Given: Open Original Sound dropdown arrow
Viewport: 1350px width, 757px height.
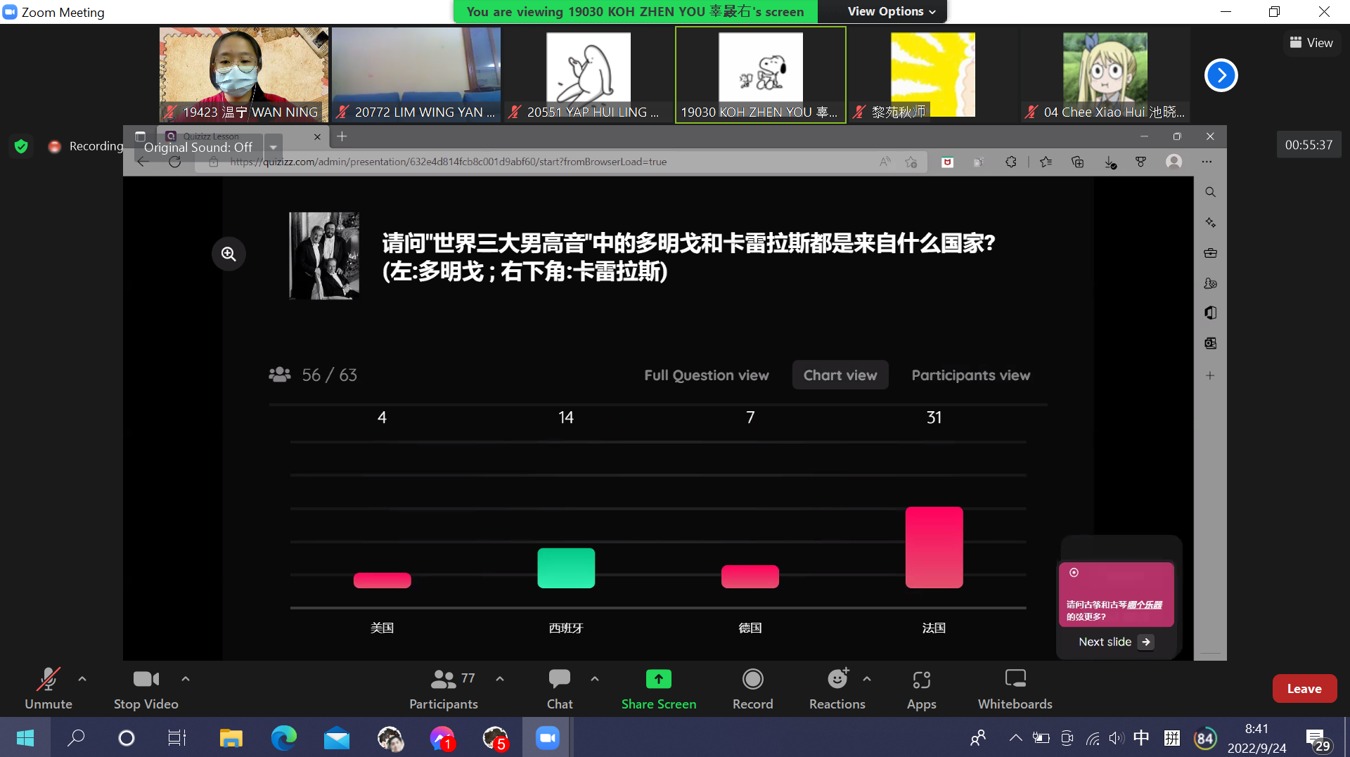Looking at the screenshot, I should 274,148.
